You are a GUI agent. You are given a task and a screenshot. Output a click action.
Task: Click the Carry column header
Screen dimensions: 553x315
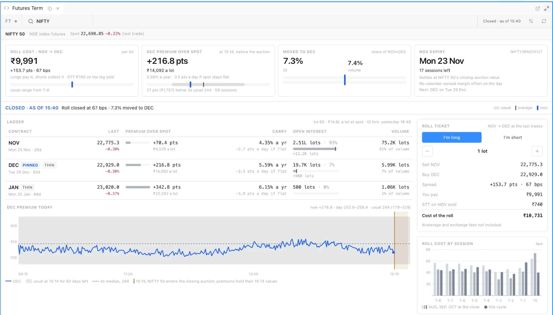279,132
